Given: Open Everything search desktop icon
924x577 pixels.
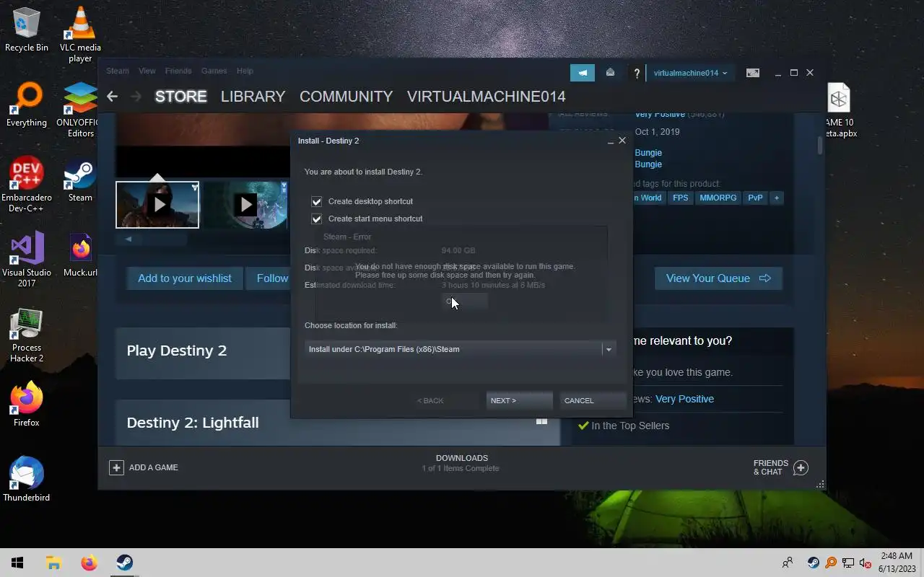Looking at the screenshot, I should click(27, 105).
